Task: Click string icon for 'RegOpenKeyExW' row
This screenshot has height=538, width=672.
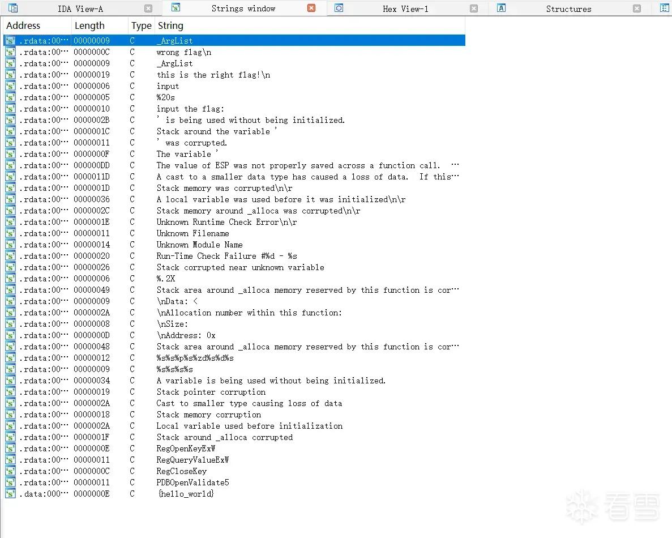Action: [10, 449]
